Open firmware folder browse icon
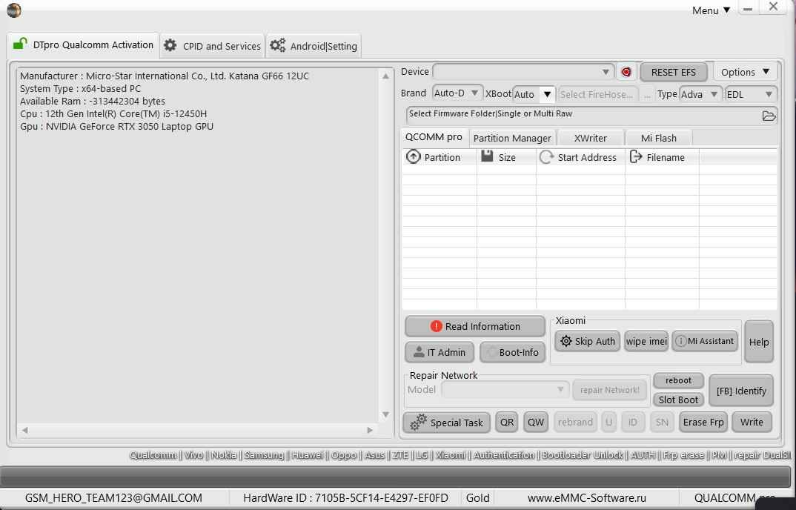Screen dimensions: 796x510 (x=769, y=116)
